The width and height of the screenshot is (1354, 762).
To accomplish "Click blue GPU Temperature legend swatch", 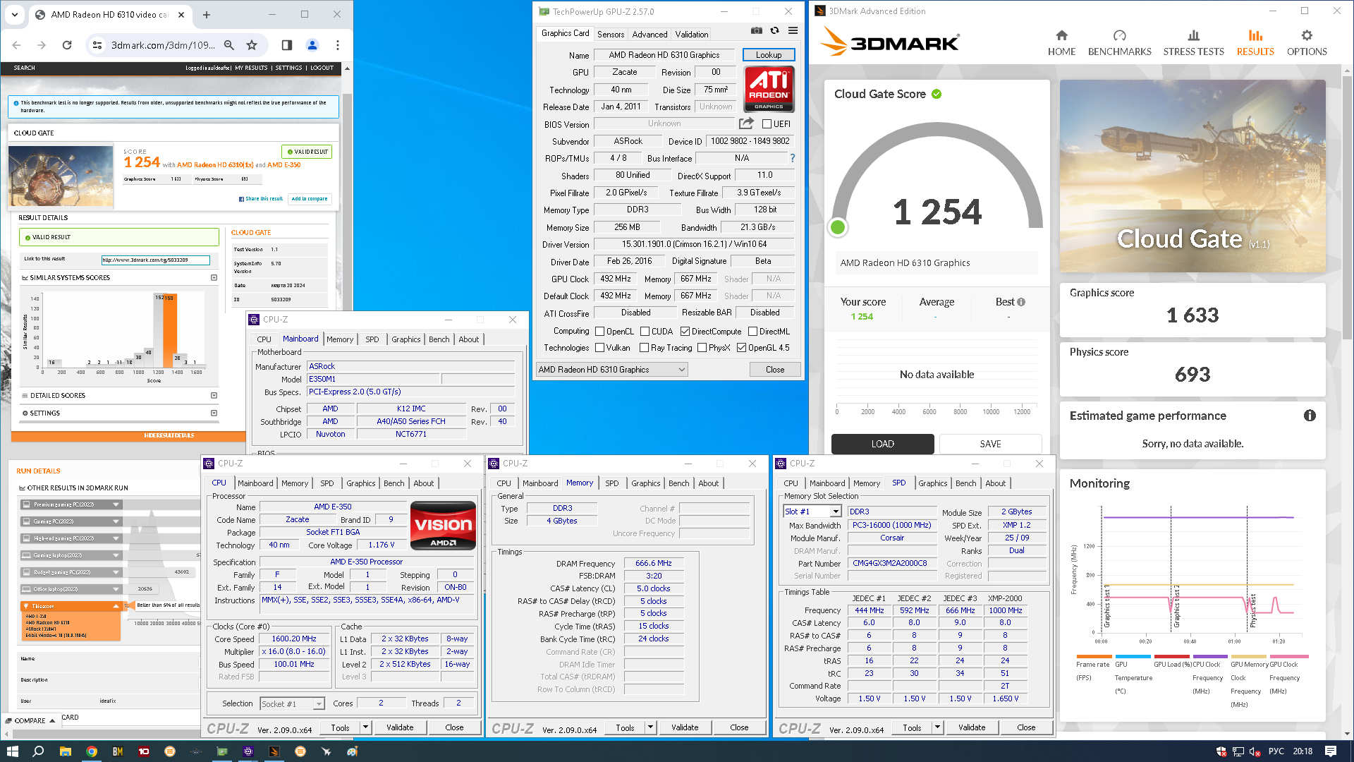I will pyautogui.click(x=1132, y=657).
